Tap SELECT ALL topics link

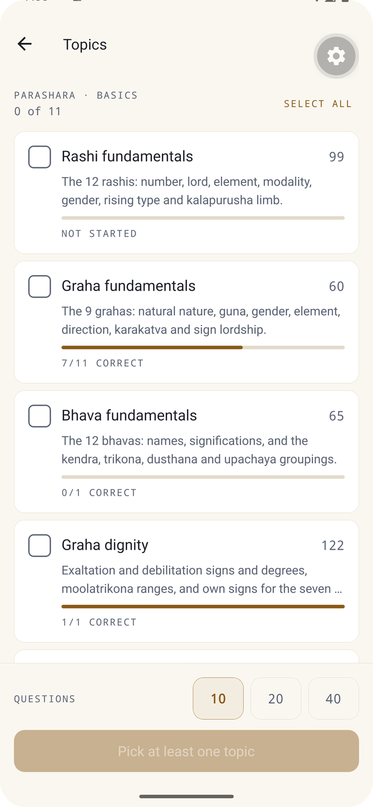318,104
